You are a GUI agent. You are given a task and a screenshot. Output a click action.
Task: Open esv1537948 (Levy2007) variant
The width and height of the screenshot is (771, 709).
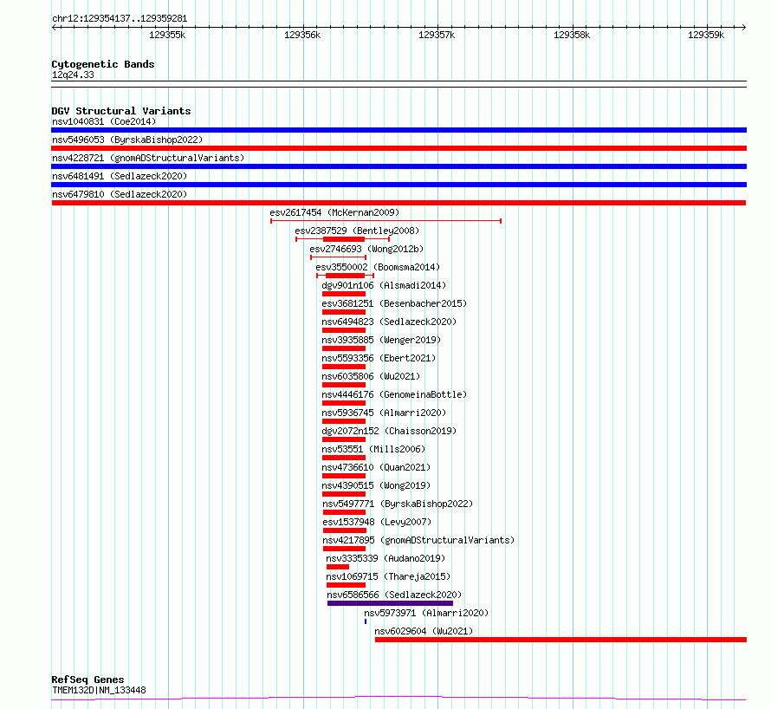377,522
